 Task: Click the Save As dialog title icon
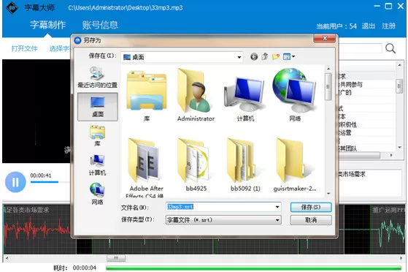(x=77, y=40)
